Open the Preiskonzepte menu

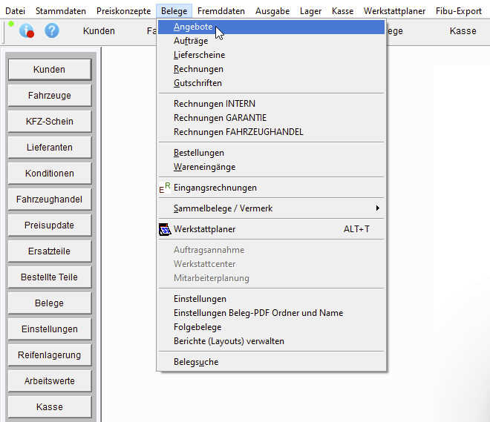click(123, 11)
